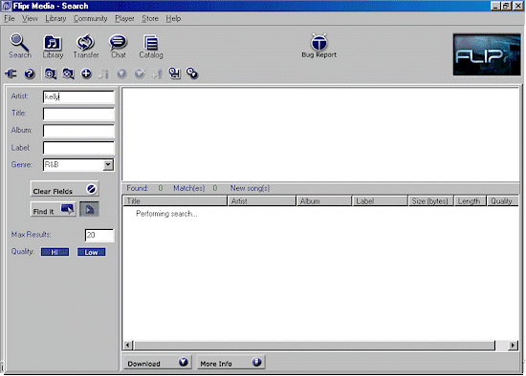Click the Max Results field
The image size is (526, 376).
99,235
